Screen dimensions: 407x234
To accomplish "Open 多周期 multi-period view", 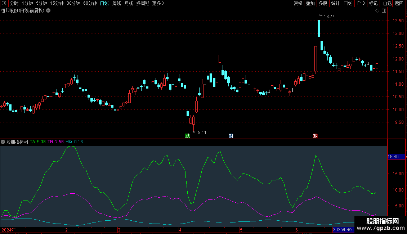I will pyautogui.click(x=143, y=3).
